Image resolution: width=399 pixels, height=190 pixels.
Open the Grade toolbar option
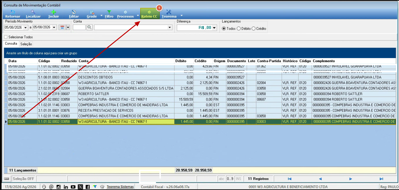pos(92,14)
